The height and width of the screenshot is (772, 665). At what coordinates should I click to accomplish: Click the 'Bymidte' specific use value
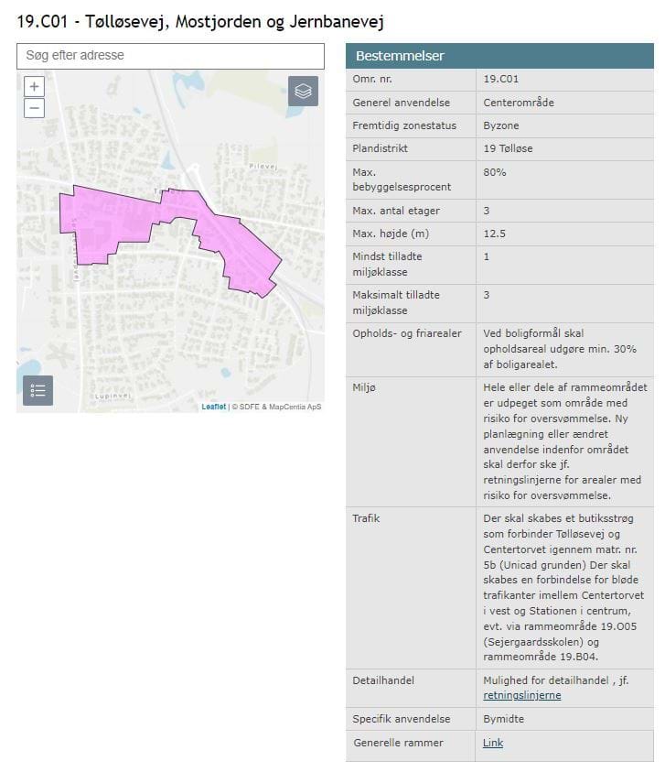click(503, 719)
